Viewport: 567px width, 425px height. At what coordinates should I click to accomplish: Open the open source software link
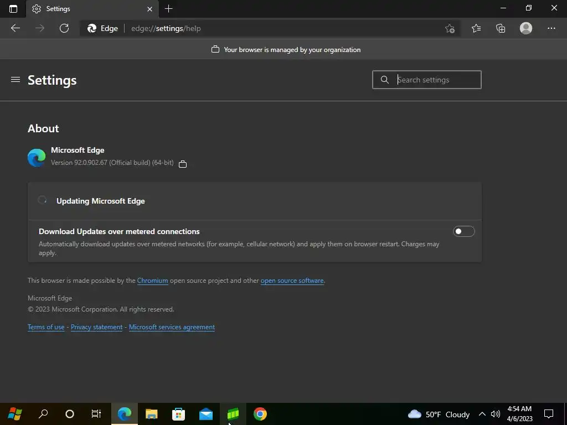click(292, 281)
